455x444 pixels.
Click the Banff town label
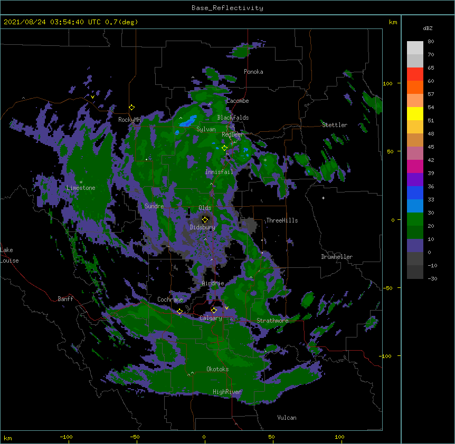(65, 299)
